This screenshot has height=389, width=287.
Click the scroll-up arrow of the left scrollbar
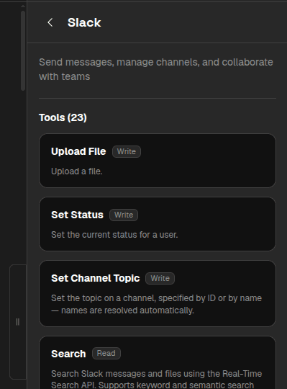coord(23,6)
